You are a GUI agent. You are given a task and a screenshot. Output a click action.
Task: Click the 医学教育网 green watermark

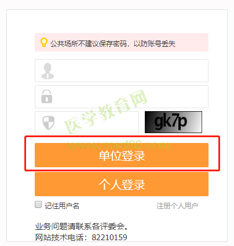point(106,112)
